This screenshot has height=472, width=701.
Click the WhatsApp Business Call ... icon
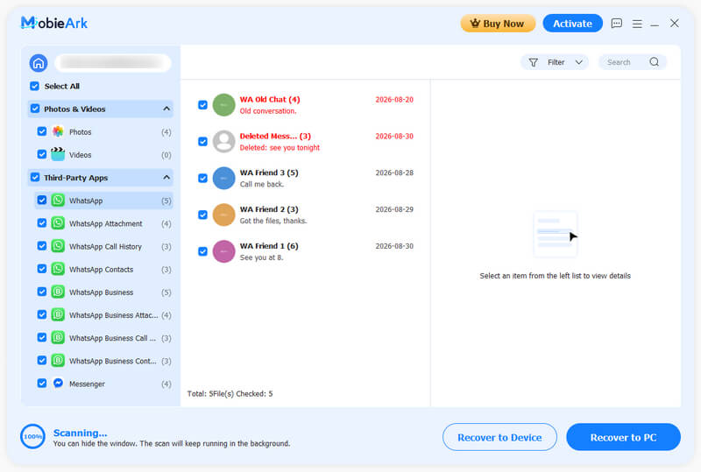[58, 337]
